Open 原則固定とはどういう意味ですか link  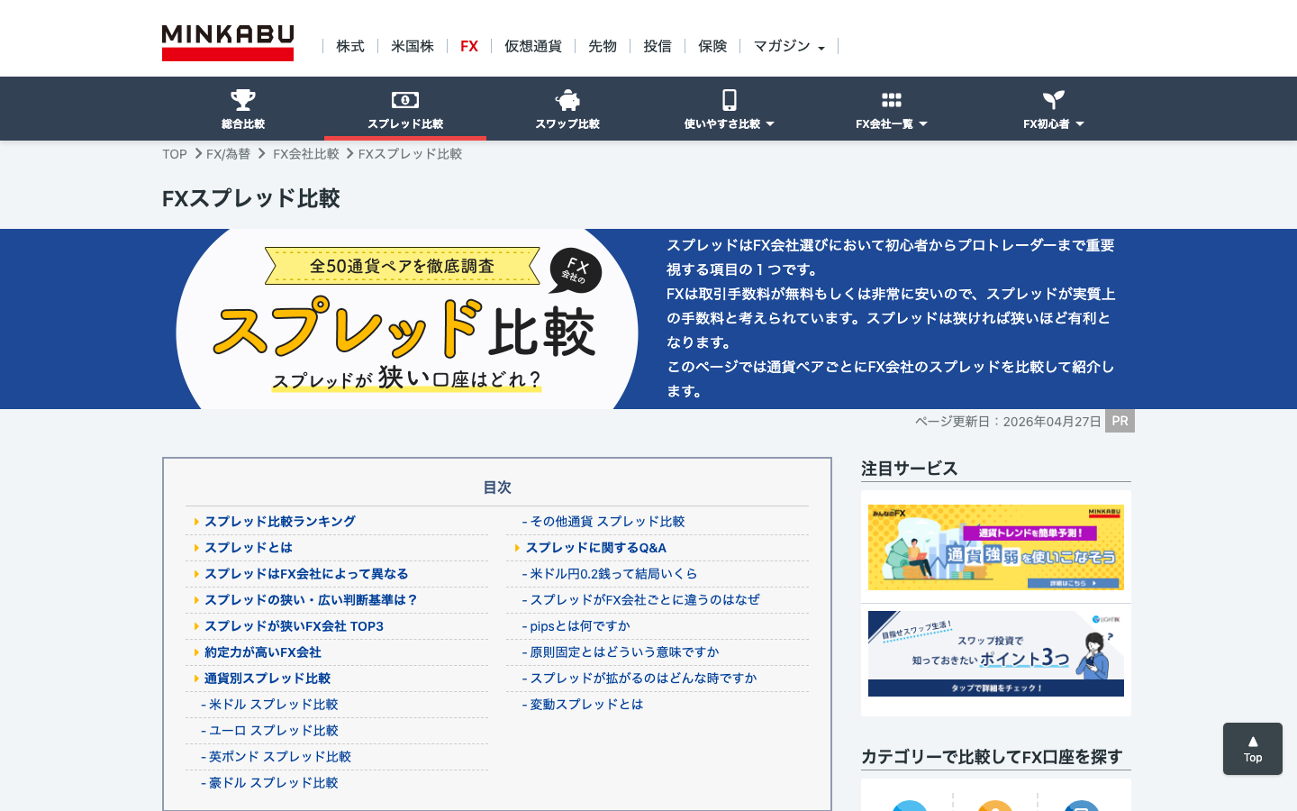tap(624, 652)
